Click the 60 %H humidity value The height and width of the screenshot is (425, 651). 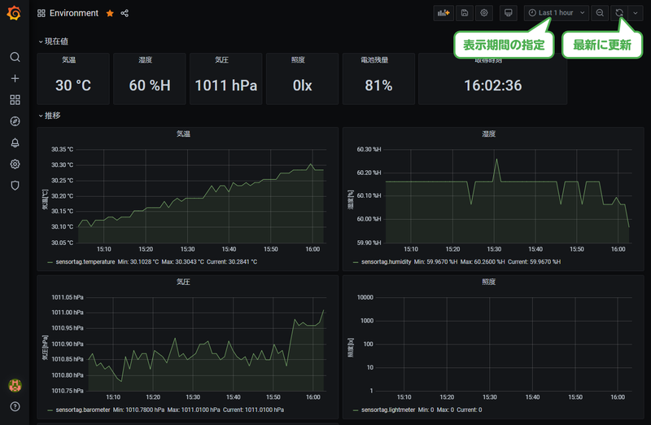click(x=150, y=85)
